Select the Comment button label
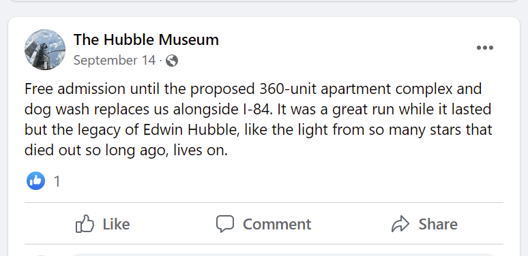 (x=277, y=224)
